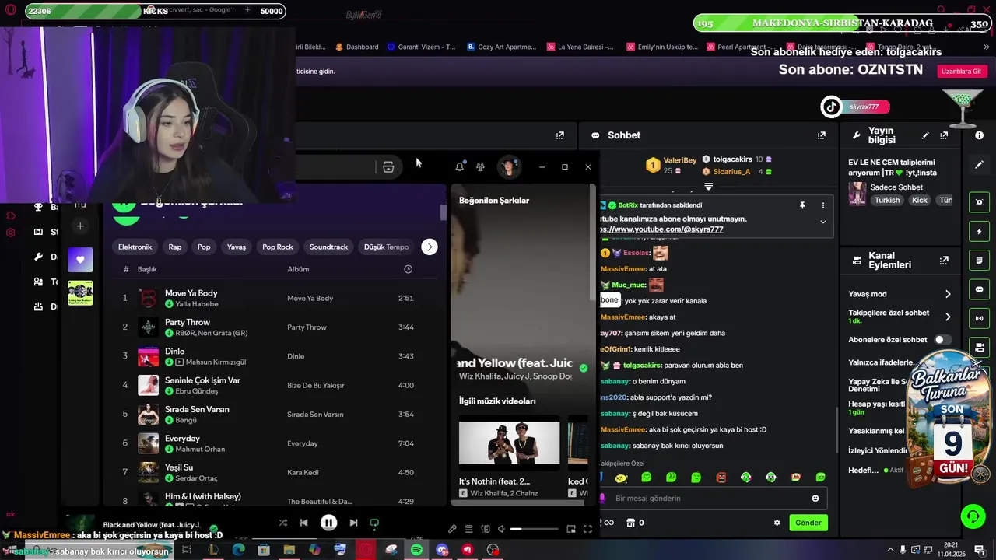
Task: Open Spotify from Windows taskbar
Action: [416, 550]
